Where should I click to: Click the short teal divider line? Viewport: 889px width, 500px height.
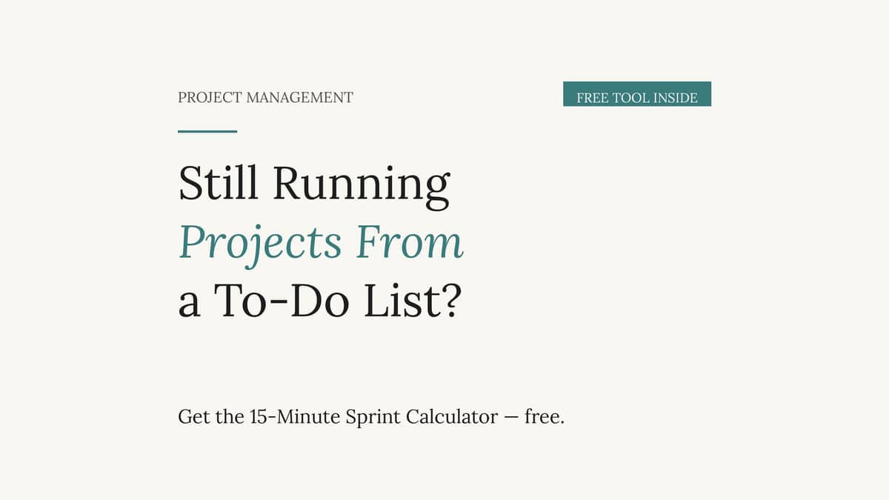[x=207, y=131]
